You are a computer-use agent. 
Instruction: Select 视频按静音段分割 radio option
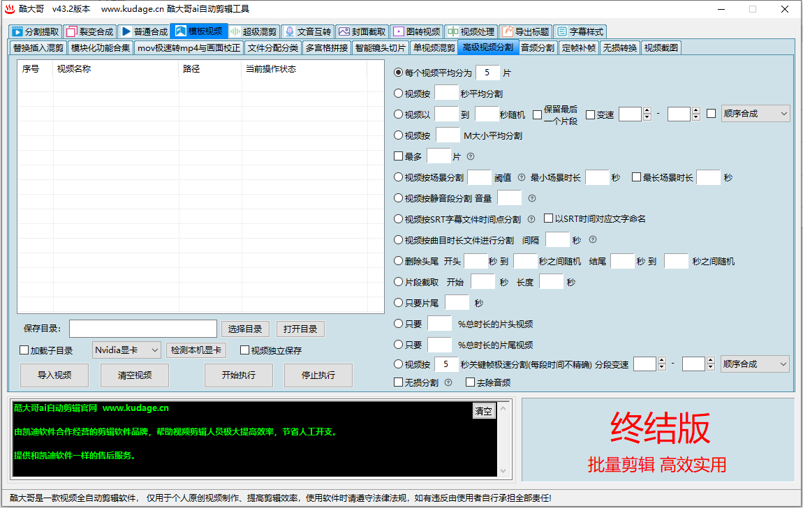tap(399, 198)
